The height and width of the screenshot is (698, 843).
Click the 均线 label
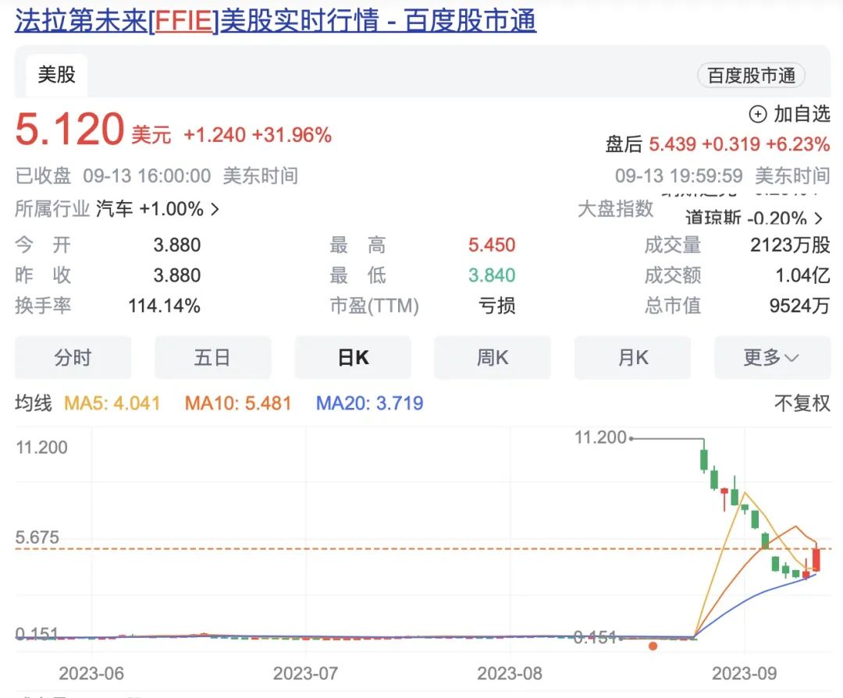tap(34, 403)
